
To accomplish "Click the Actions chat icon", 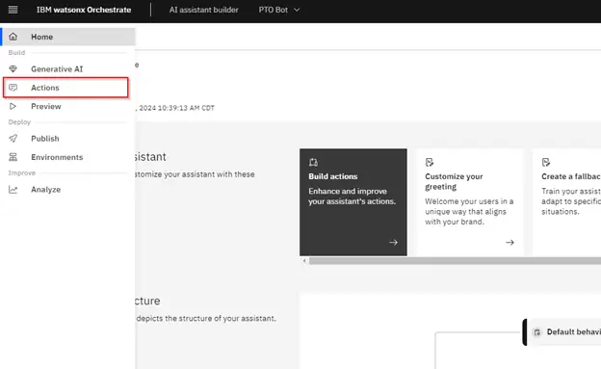I will point(13,88).
